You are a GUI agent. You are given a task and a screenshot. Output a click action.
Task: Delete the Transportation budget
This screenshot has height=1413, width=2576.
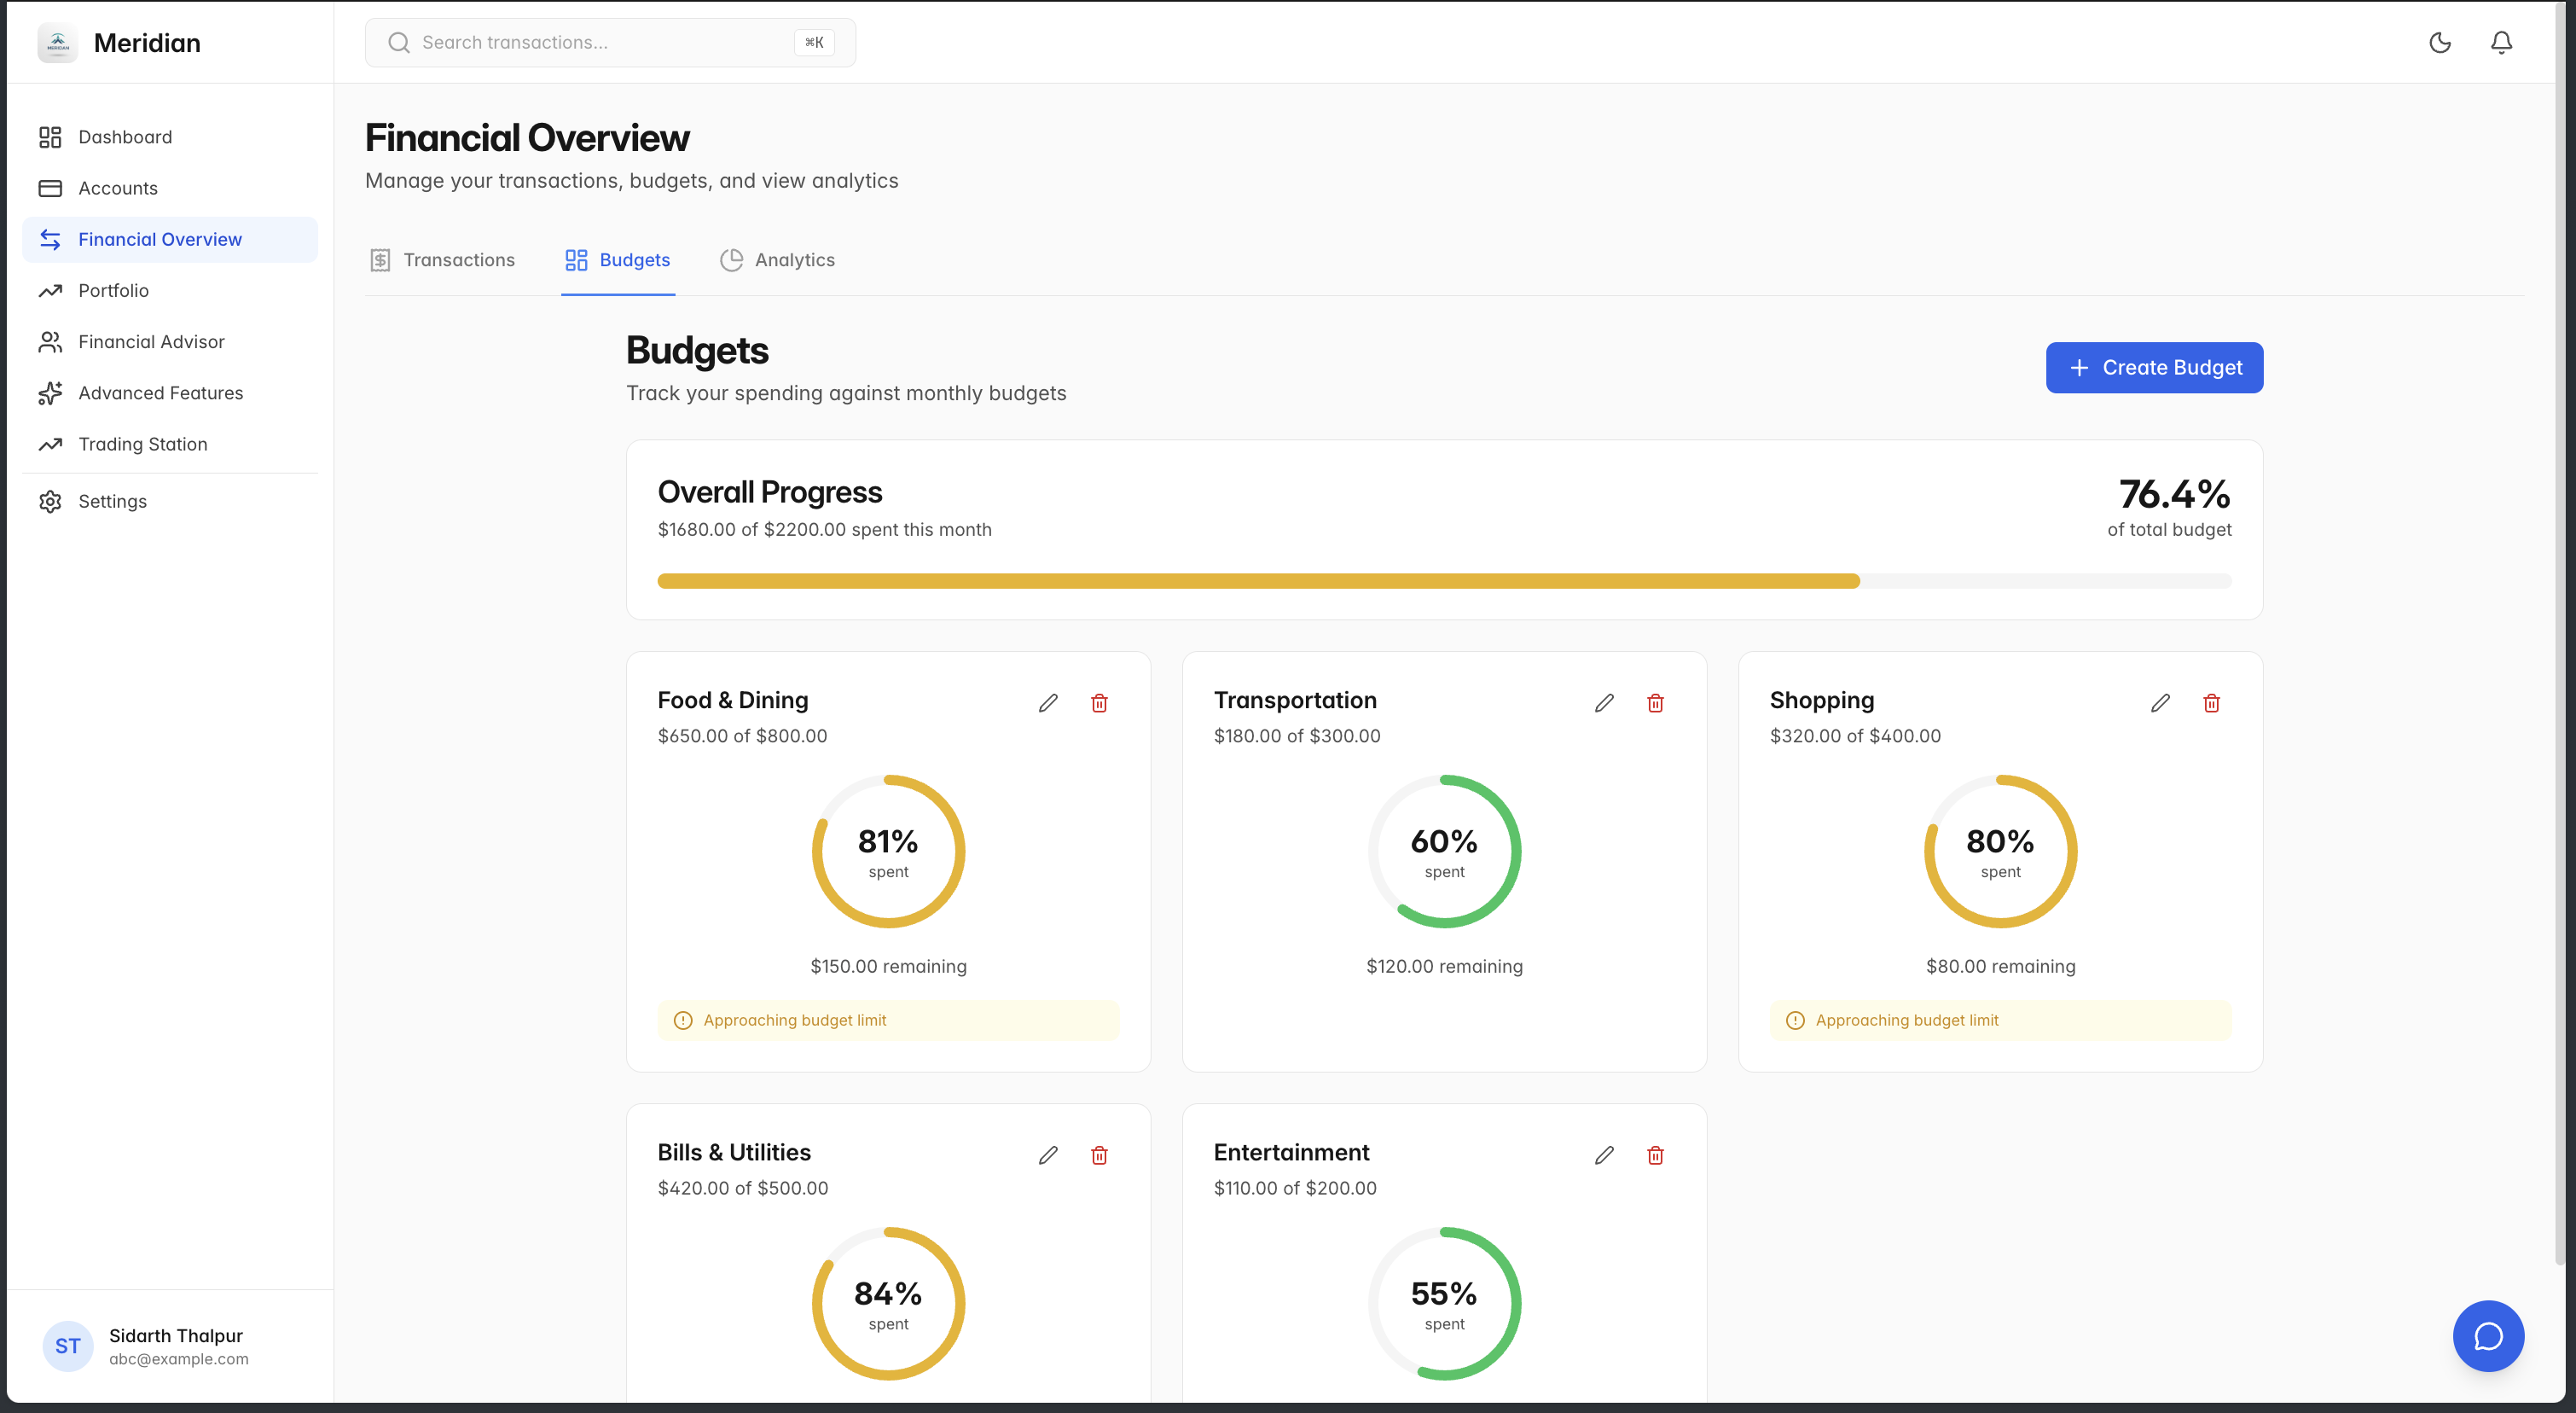(x=1655, y=703)
